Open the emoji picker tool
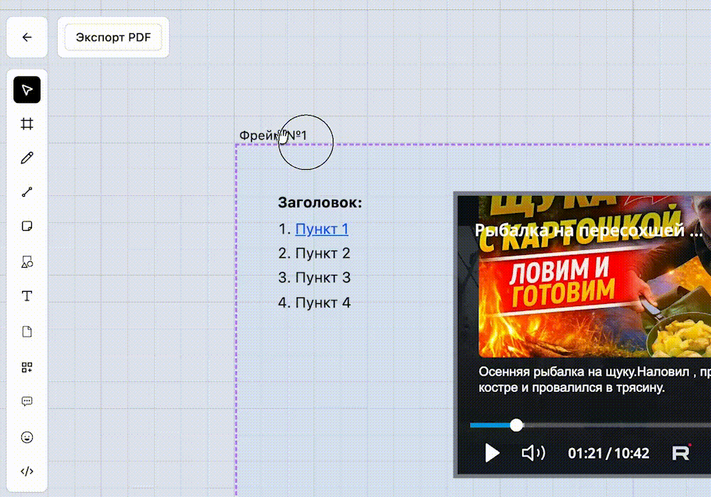Image resolution: width=711 pixels, height=497 pixels. click(x=27, y=437)
